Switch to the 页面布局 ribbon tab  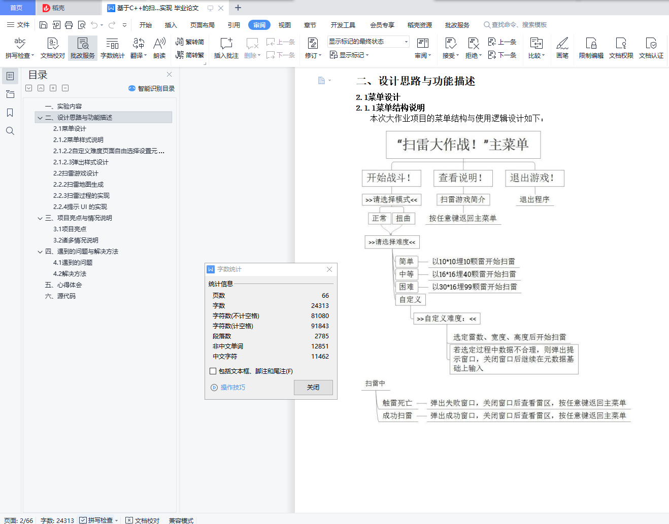point(203,25)
